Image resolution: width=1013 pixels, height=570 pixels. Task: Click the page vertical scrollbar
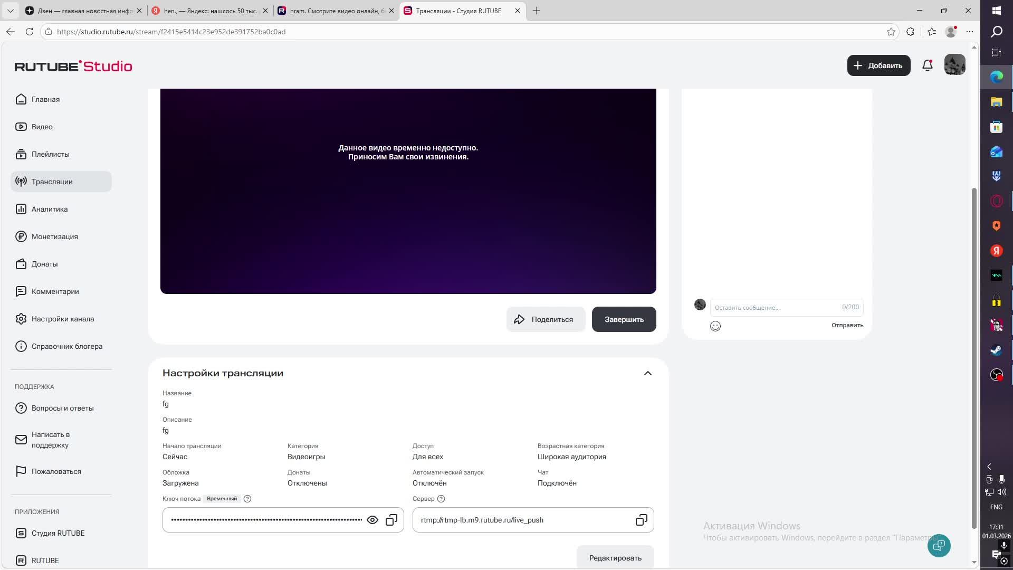click(x=974, y=359)
